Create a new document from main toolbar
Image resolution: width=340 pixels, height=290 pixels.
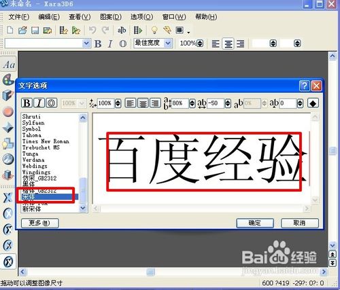point(10,30)
